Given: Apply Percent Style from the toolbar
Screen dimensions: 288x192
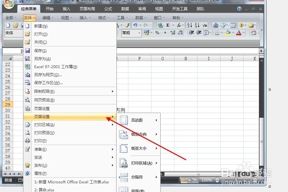Looking at the screenshot, I should click(x=157, y=33).
